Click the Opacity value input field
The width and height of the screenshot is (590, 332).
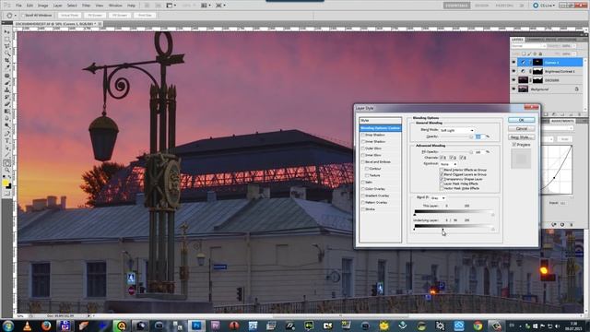pyautogui.click(x=479, y=136)
